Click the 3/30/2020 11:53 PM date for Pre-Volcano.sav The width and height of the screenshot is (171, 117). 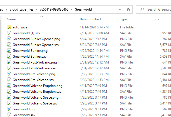tap(94, 80)
